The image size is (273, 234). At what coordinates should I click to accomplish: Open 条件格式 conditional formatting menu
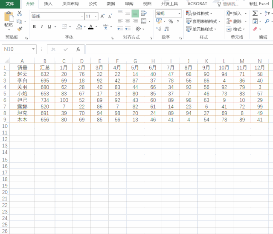[199, 13]
